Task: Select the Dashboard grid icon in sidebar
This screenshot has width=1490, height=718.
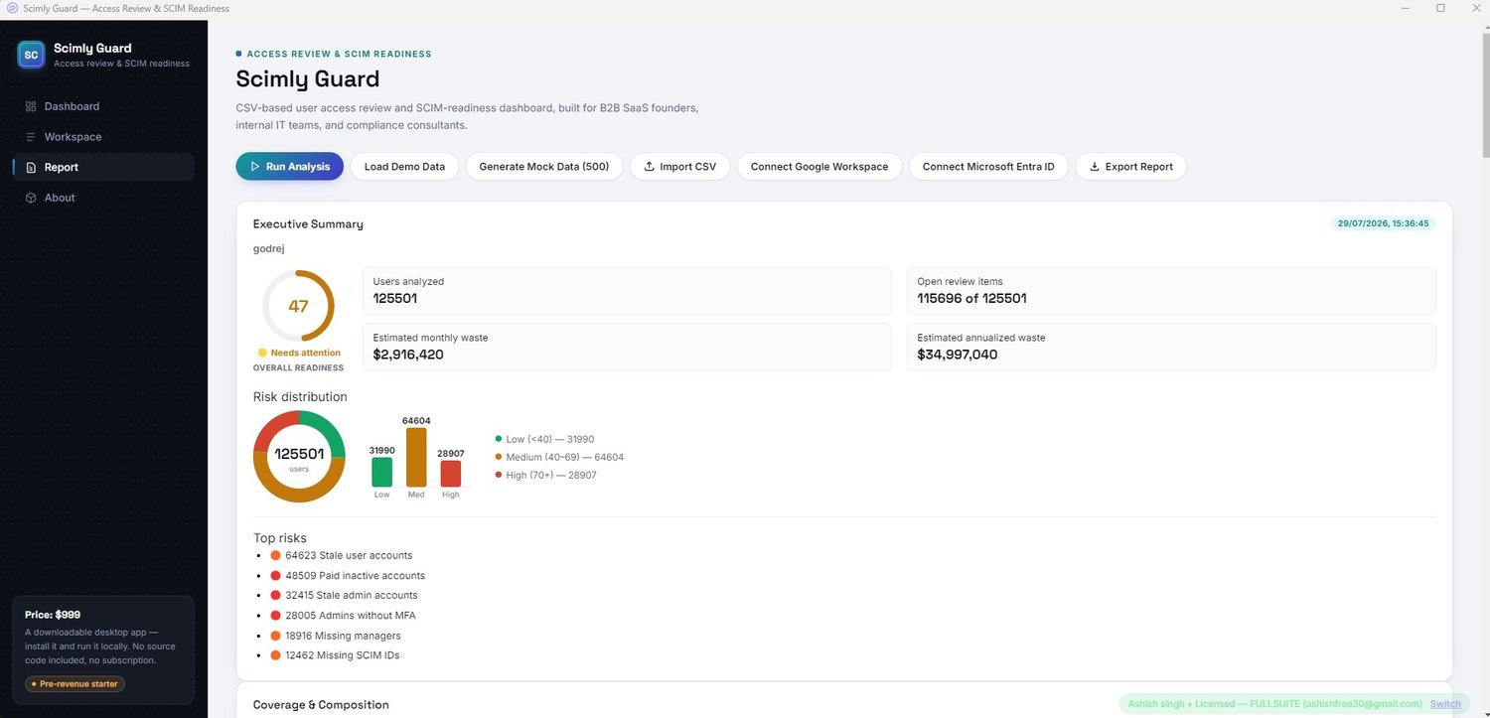Action: 31,106
